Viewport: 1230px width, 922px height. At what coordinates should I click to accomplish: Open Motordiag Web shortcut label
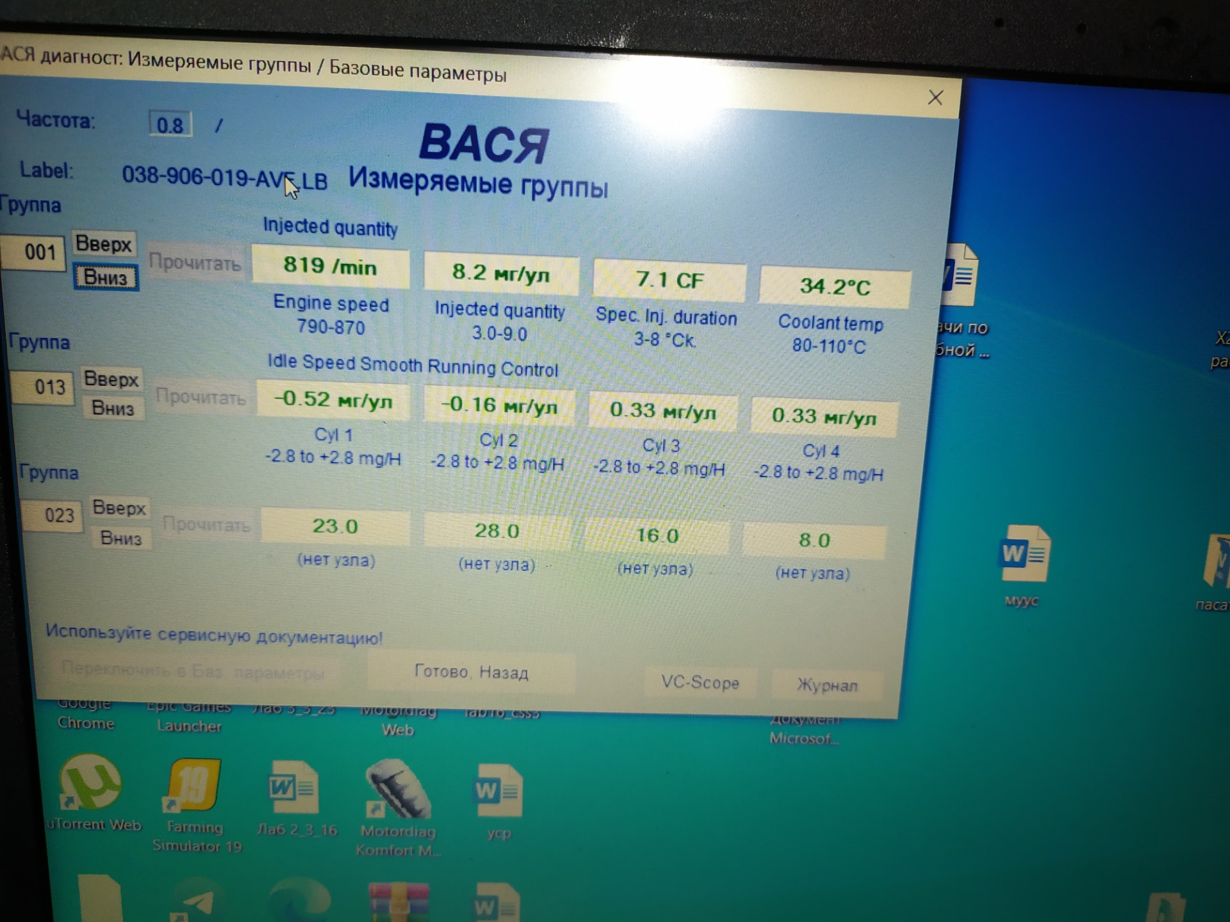pos(398,721)
